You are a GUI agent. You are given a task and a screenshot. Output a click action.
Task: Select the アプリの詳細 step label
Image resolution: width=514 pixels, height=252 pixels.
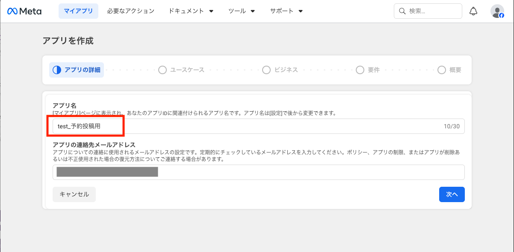pyautogui.click(x=82, y=70)
